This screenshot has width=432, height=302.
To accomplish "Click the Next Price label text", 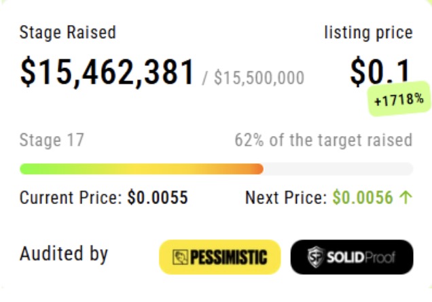I will pos(286,197).
